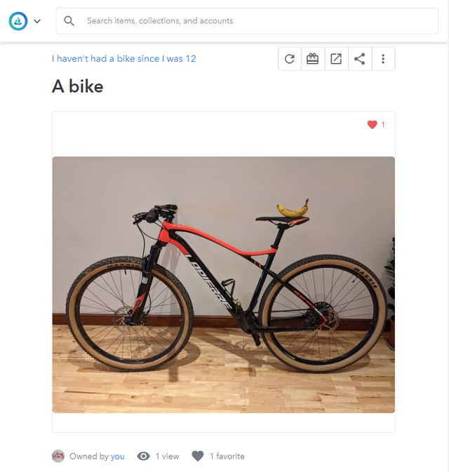Click the "A bike" item title
Image resolution: width=449 pixels, height=472 pixels.
click(78, 86)
